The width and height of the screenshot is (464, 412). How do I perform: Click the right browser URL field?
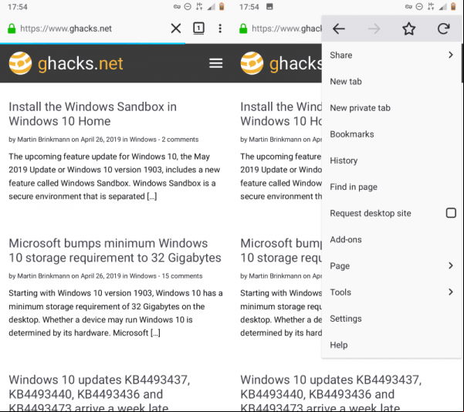(286, 29)
